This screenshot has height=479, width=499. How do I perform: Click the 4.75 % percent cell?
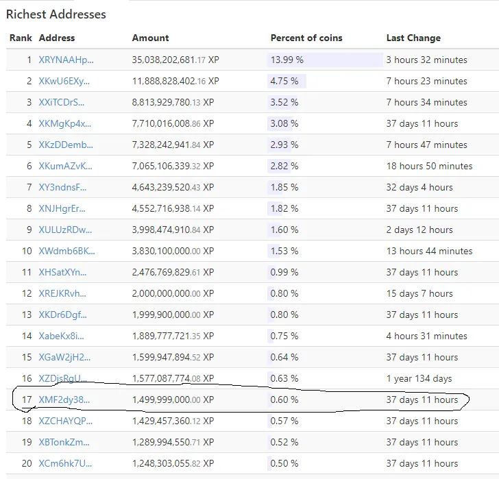[x=284, y=81]
